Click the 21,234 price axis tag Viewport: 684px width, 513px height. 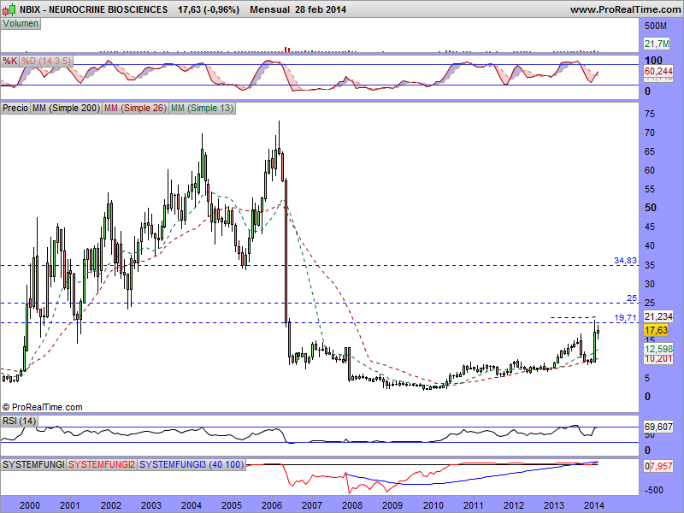658,316
